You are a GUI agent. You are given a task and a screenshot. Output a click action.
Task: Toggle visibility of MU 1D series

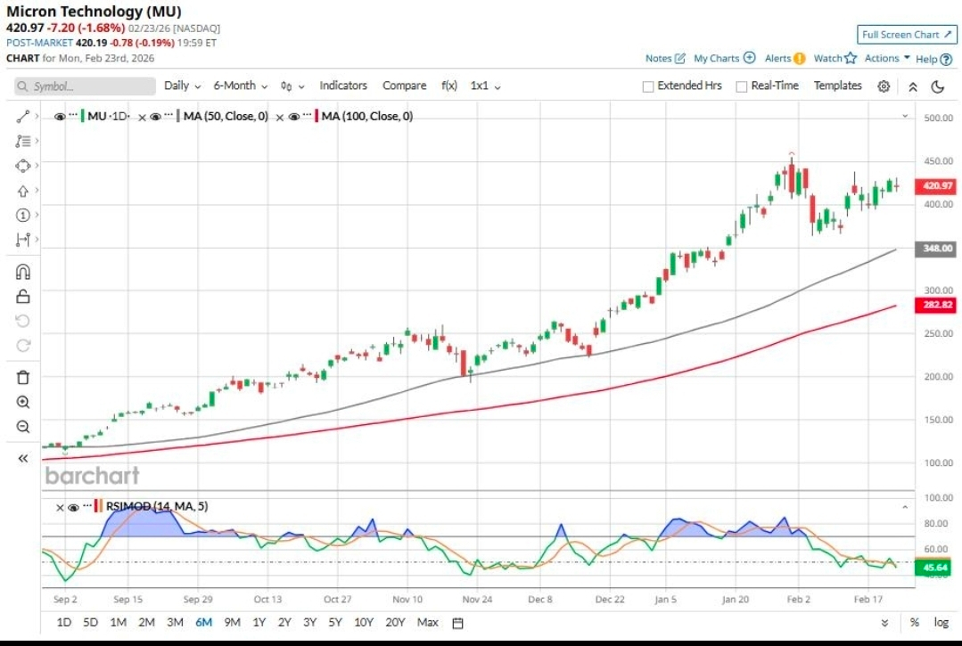[x=60, y=117]
